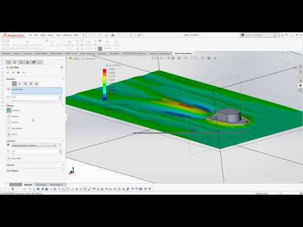The image size is (303, 227).
Task: Click the number of contour levels field
Action: tap(35, 151)
